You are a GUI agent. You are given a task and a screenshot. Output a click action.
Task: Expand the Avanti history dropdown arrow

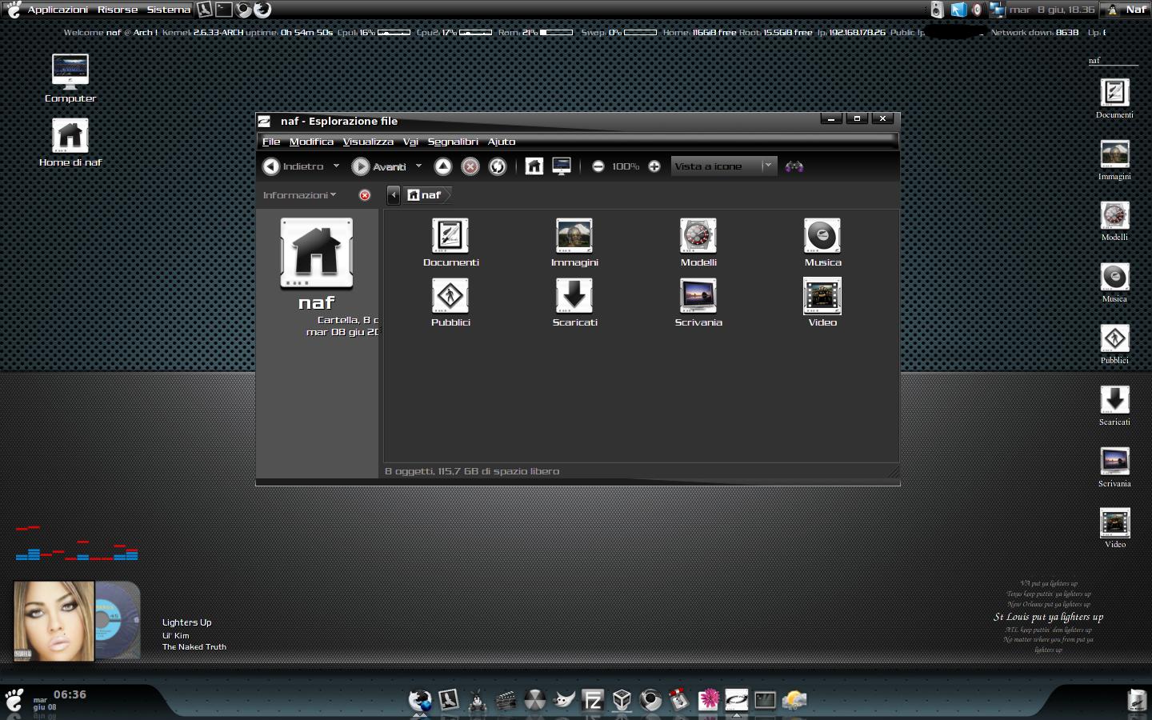click(x=418, y=166)
